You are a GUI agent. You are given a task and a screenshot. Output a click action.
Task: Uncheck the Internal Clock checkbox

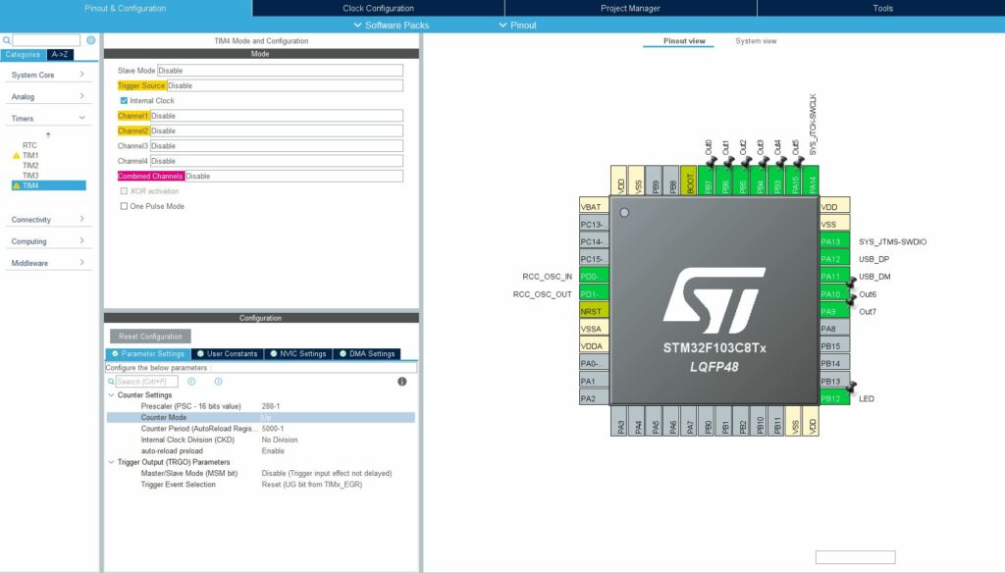[124, 100]
